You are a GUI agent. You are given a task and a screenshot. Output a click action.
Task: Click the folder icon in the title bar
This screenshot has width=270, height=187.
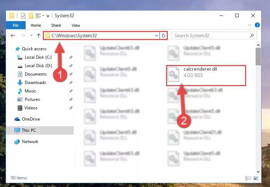[12, 15]
